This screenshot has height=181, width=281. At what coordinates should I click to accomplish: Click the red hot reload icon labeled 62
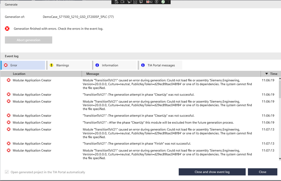coord(149,2)
